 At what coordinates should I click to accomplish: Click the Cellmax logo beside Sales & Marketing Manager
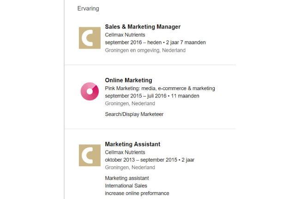tap(90, 38)
